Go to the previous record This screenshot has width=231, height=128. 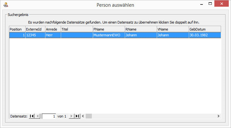click(x=38, y=116)
